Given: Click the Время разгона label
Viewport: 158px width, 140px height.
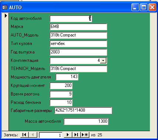Looking at the screenshot, I should pyautogui.click(x=25, y=94).
